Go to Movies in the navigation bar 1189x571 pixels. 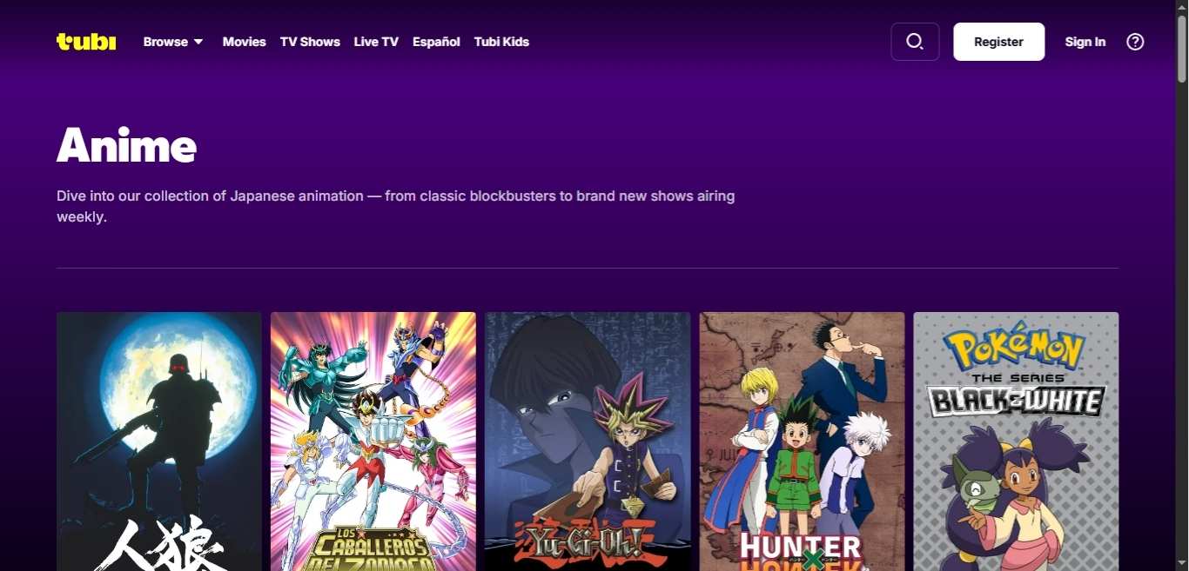point(244,42)
